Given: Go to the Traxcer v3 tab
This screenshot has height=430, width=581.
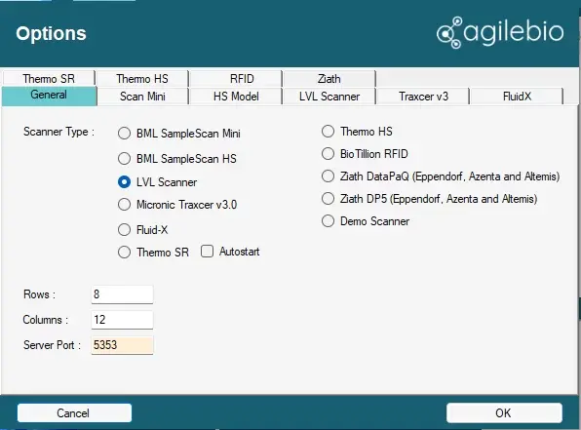Looking at the screenshot, I should click(423, 97).
